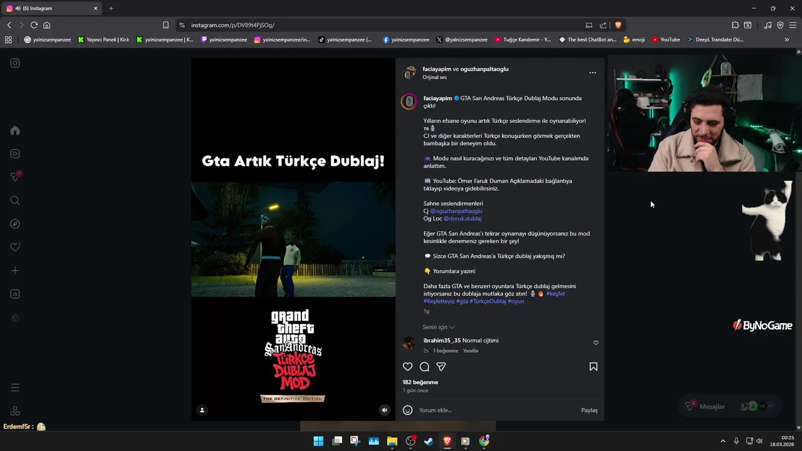The width and height of the screenshot is (802, 451).
Task: Go to the browser home page
Action: click(x=47, y=25)
